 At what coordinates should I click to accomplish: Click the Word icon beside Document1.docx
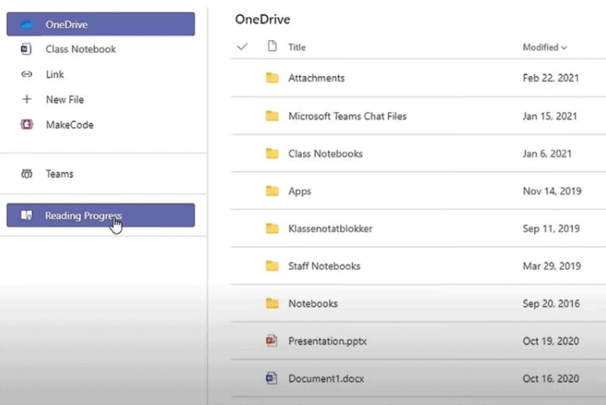pyautogui.click(x=271, y=378)
